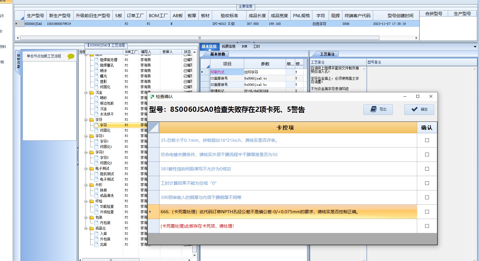Click the folder icon of the 终检 node
This screenshot has width=479, height=261.
click(x=92, y=201)
